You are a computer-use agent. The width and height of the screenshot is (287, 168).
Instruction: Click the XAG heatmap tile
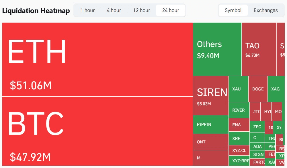point(276,89)
